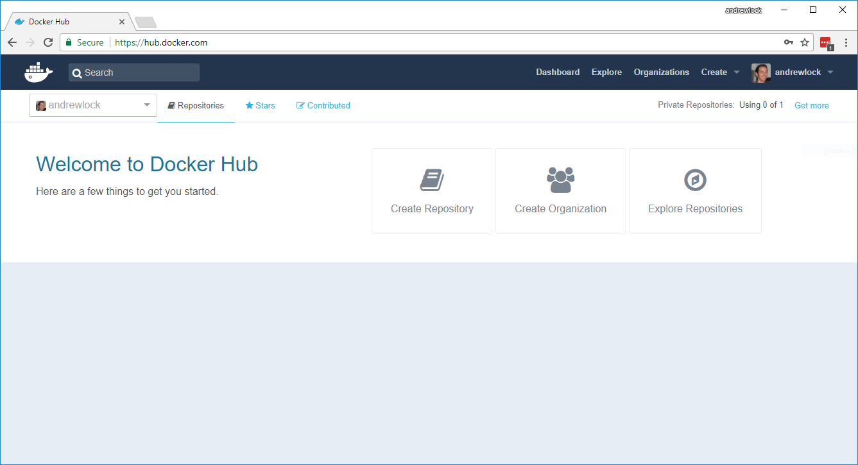Click the Get more link
Screen dimensions: 858x465
click(811, 106)
